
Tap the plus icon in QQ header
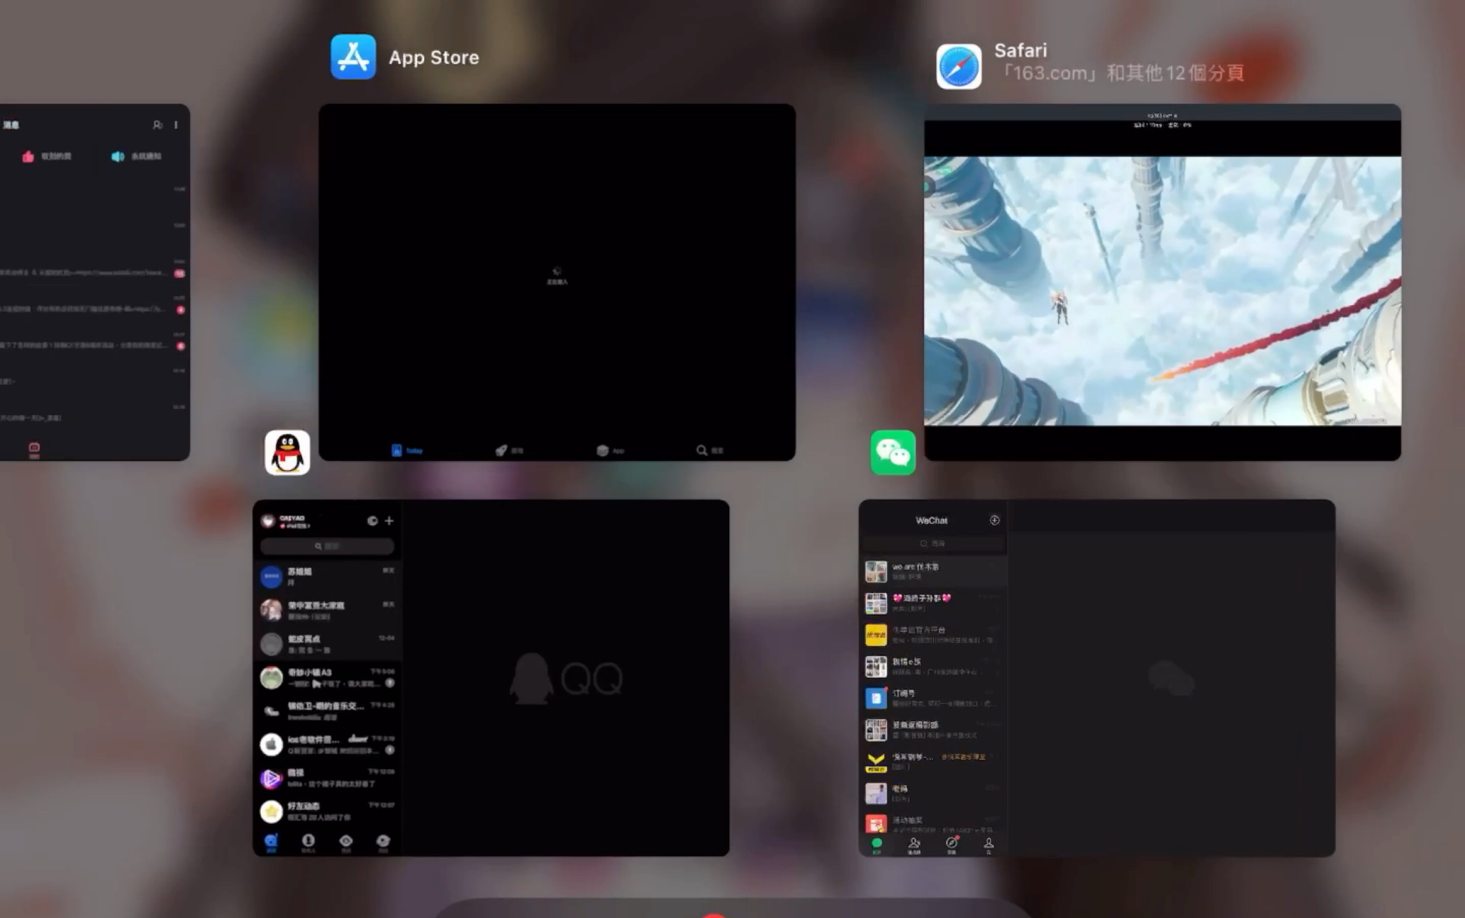389,521
